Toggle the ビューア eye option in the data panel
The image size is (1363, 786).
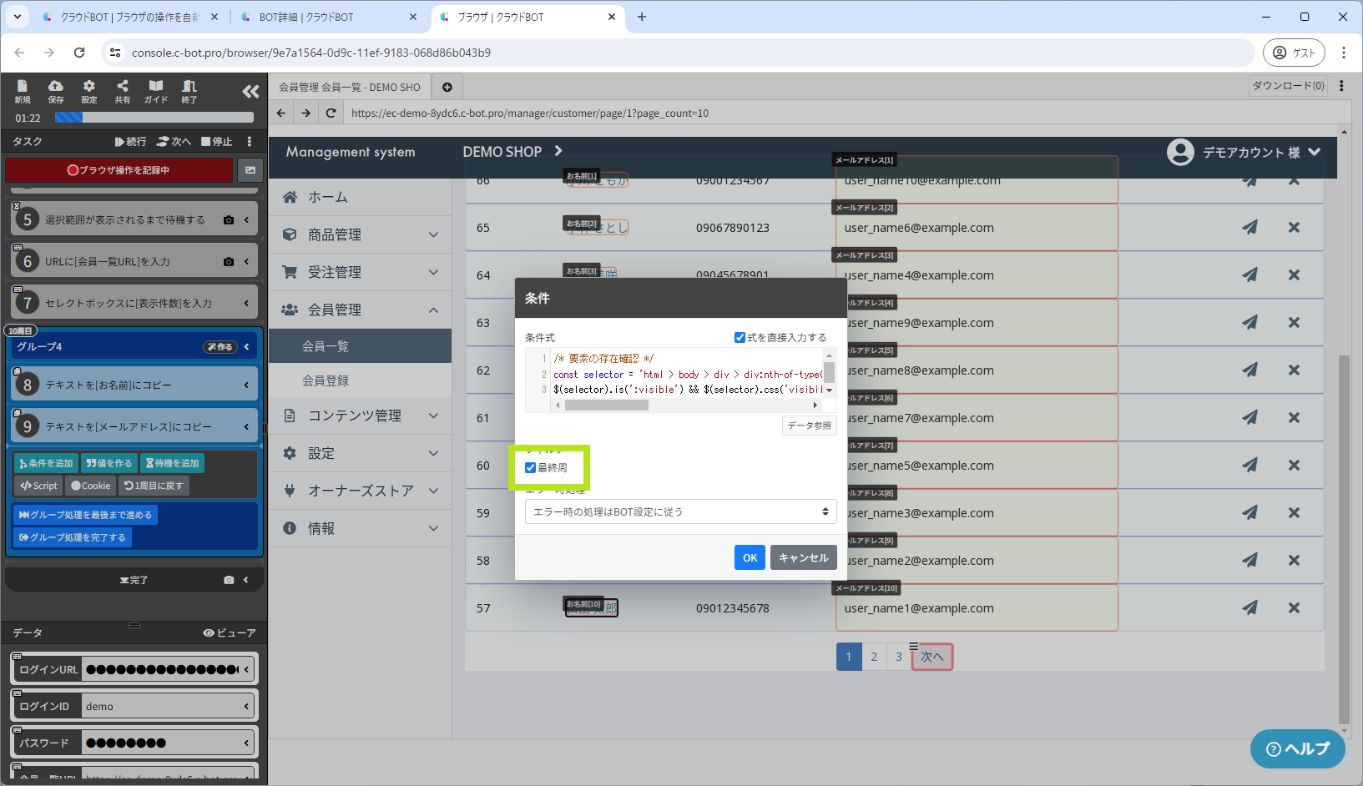[230, 632]
